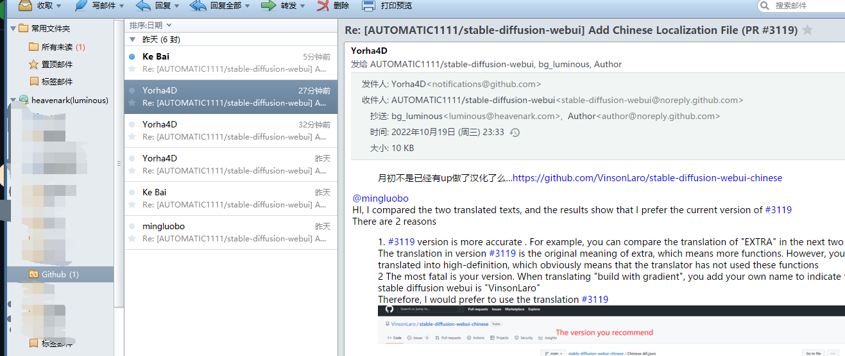Click recipient bg_luminous in 抄送 line
The height and width of the screenshot is (356, 845).
coord(417,117)
